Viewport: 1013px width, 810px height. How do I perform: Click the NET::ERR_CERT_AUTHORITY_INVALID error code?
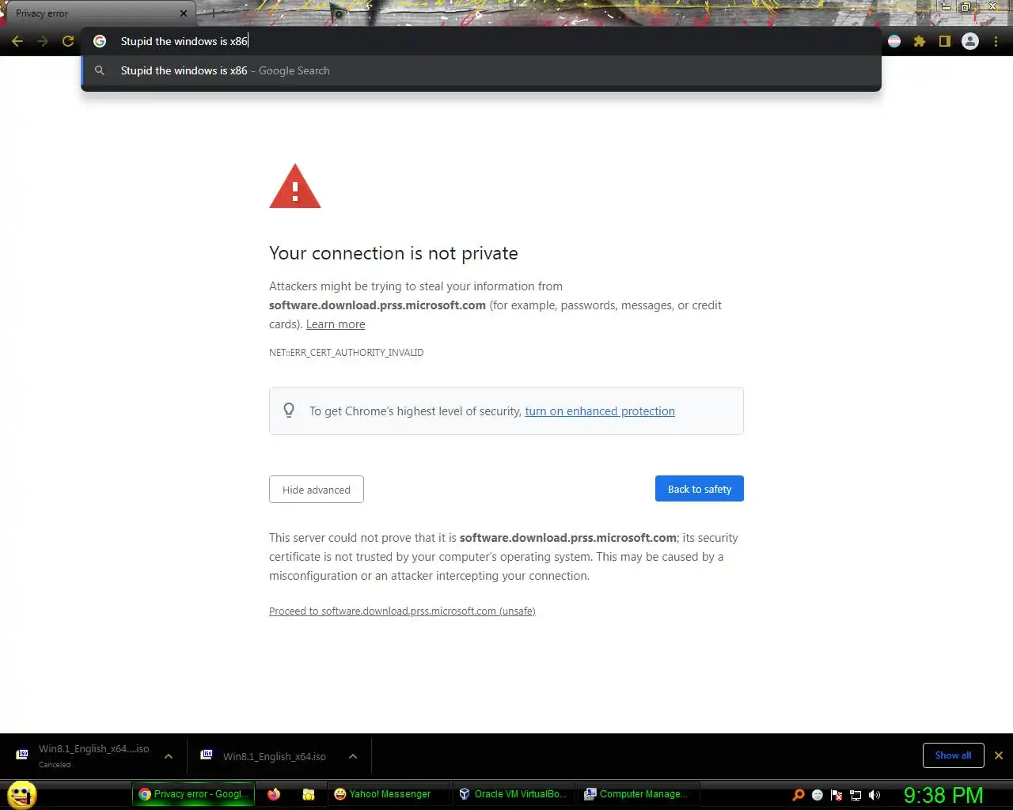(346, 353)
